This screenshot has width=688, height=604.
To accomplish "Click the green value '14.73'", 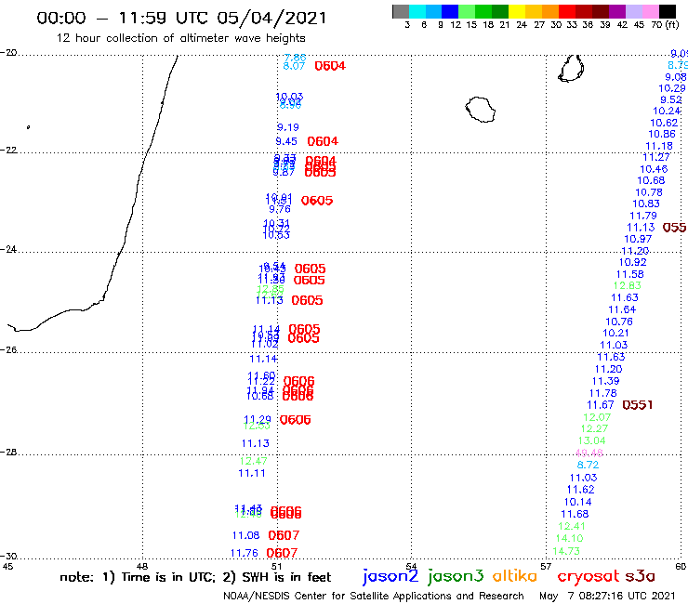I will (x=565, y=551).
